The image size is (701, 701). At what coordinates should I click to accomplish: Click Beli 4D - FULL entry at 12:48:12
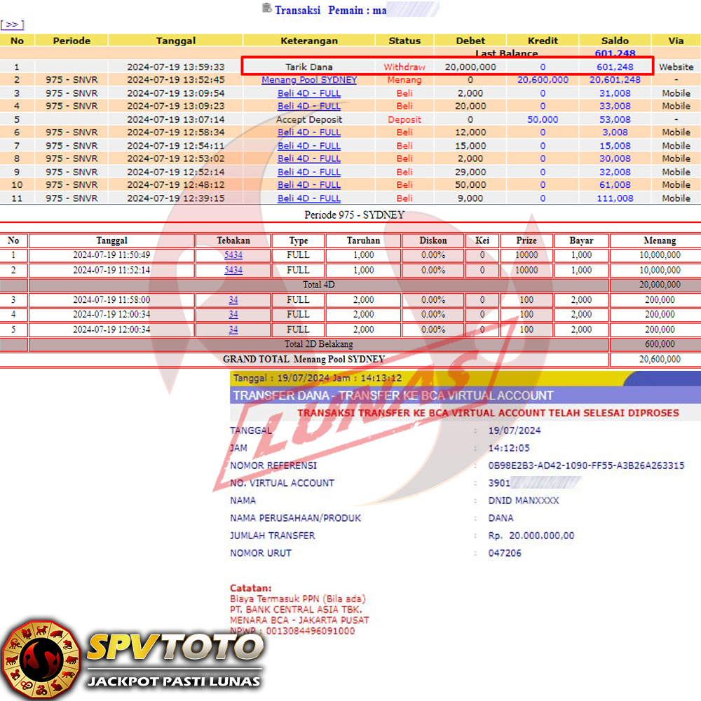click(x=309, y=185)
